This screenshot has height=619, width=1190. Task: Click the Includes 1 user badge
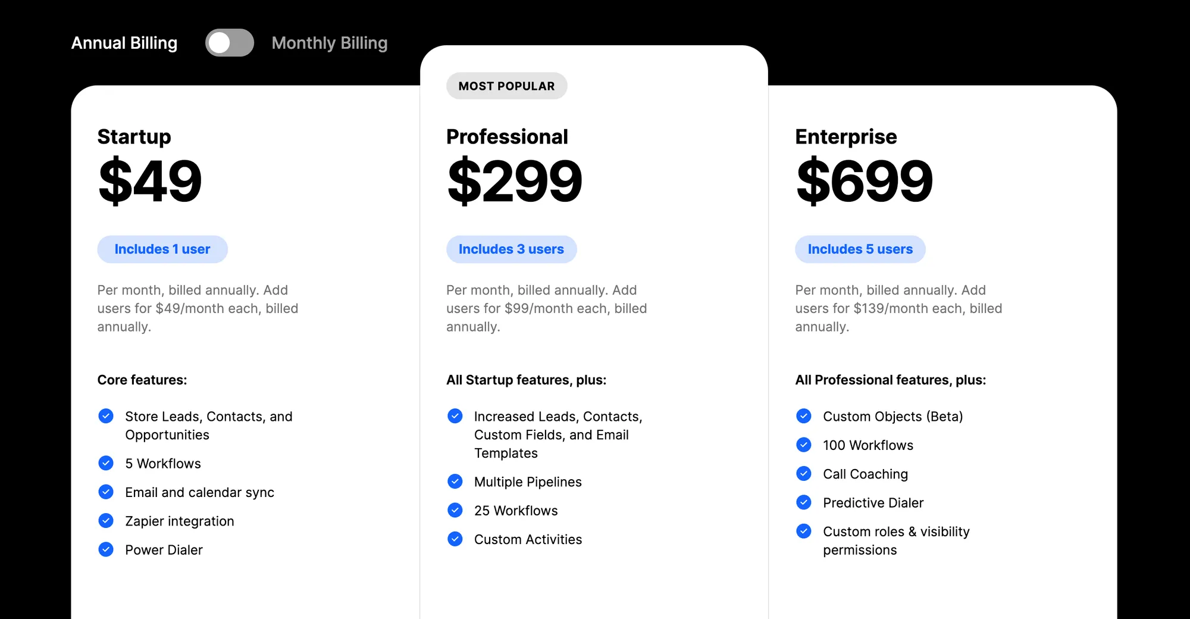[x=162, y=249]
